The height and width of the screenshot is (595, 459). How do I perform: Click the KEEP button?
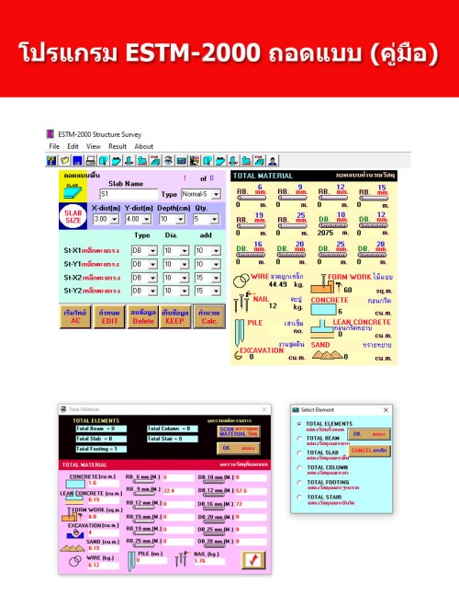175,316
